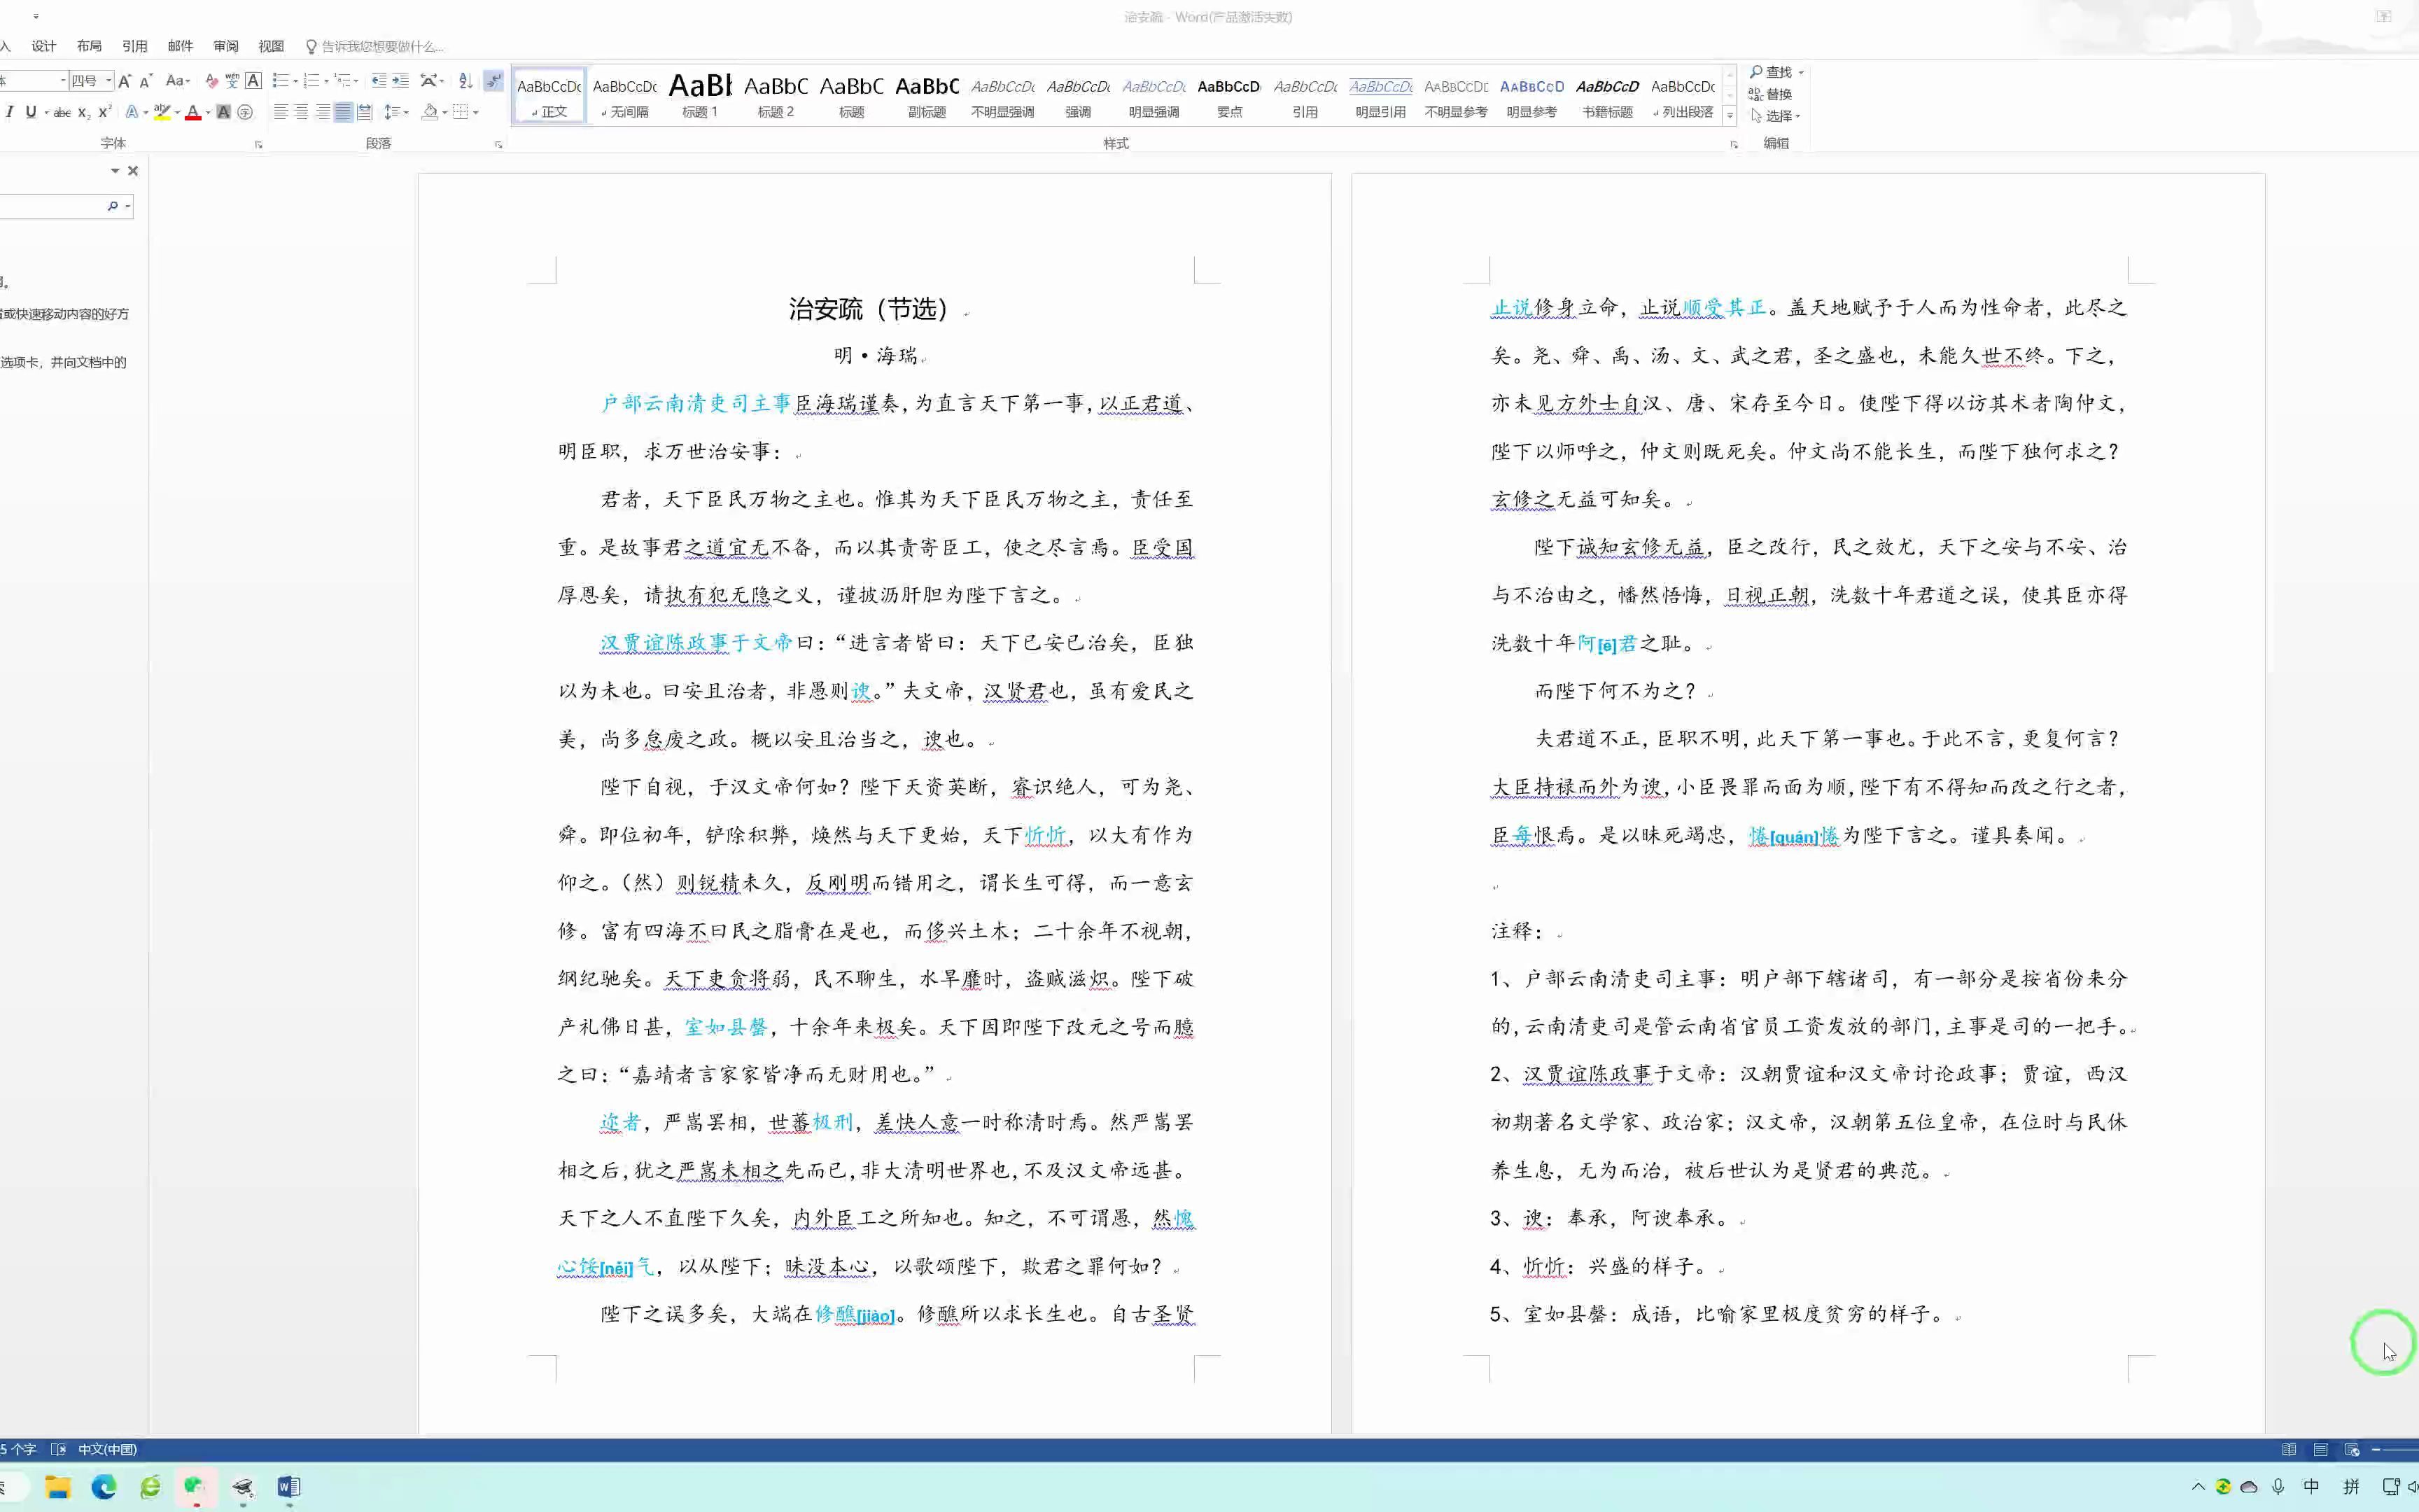Viewport: 2419px width, 1512px height.
Task: Open font dialog launcher
Action: point(259,145)
